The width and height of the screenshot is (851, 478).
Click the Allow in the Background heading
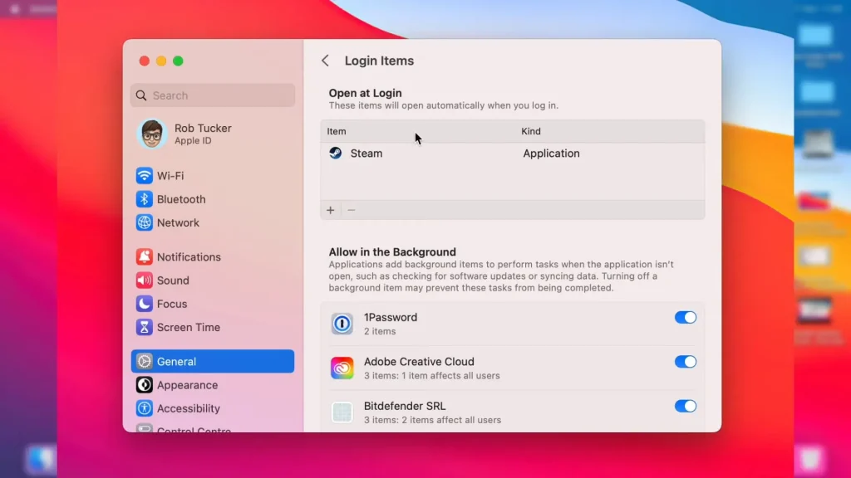pyautogui.click(x=392, y=252)
